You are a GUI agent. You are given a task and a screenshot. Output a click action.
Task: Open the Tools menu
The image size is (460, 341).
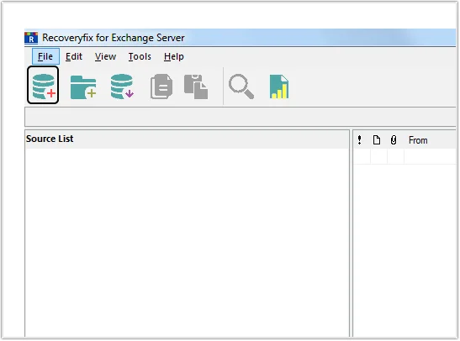pyautogui.click(x=140, y=56)
